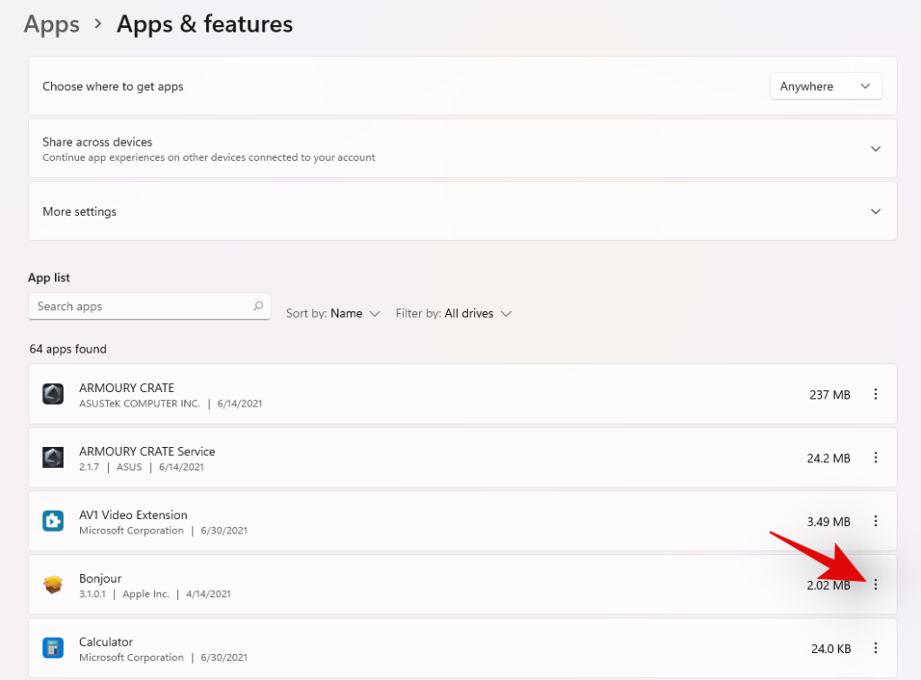
Task: Select the ARMOURY CRATE app name
Action: click(127, 388)
